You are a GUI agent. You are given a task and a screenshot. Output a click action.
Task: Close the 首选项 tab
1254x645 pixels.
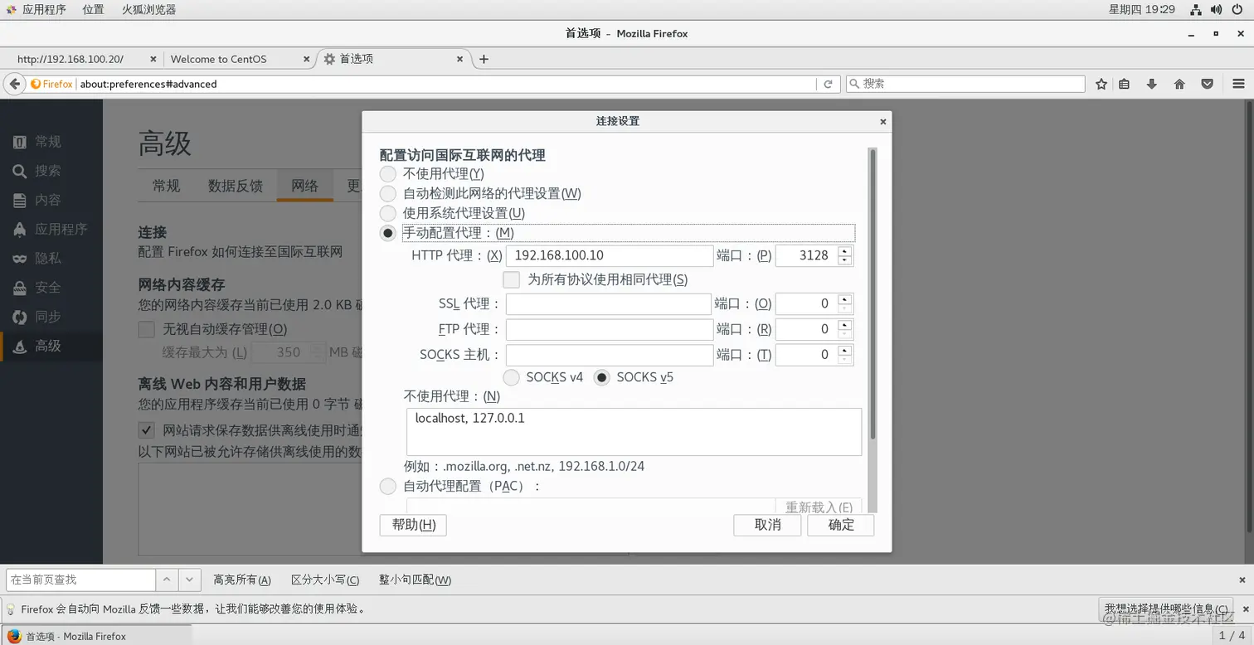point(461,59)
